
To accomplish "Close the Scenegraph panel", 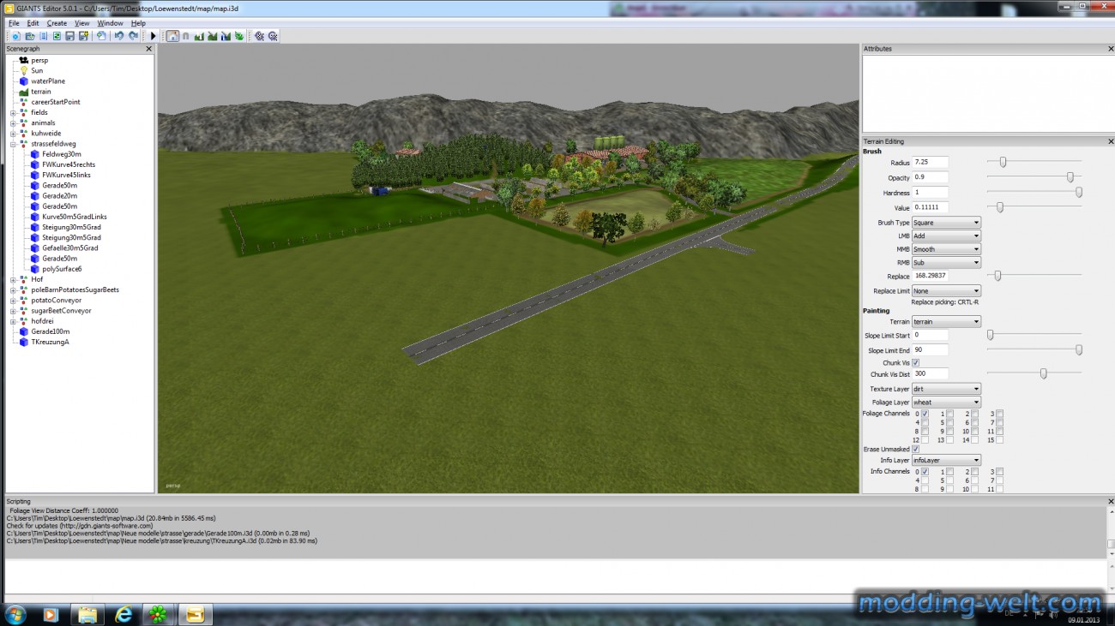I will click(x=148, y=49).
